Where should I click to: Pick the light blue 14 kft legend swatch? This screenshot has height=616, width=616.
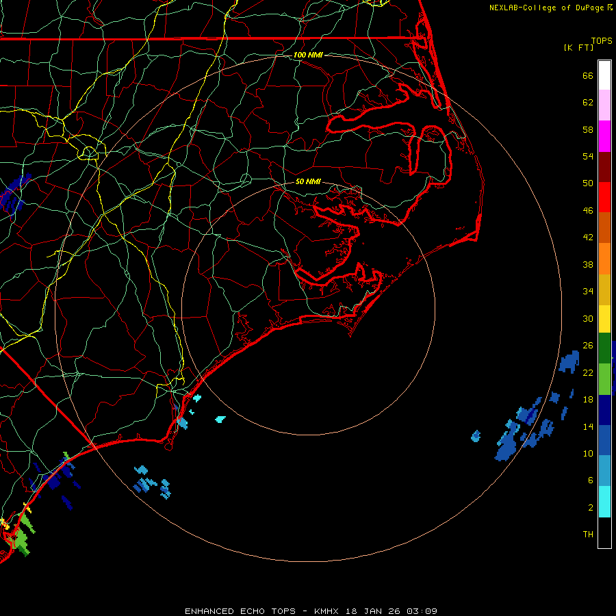point(604,471)
